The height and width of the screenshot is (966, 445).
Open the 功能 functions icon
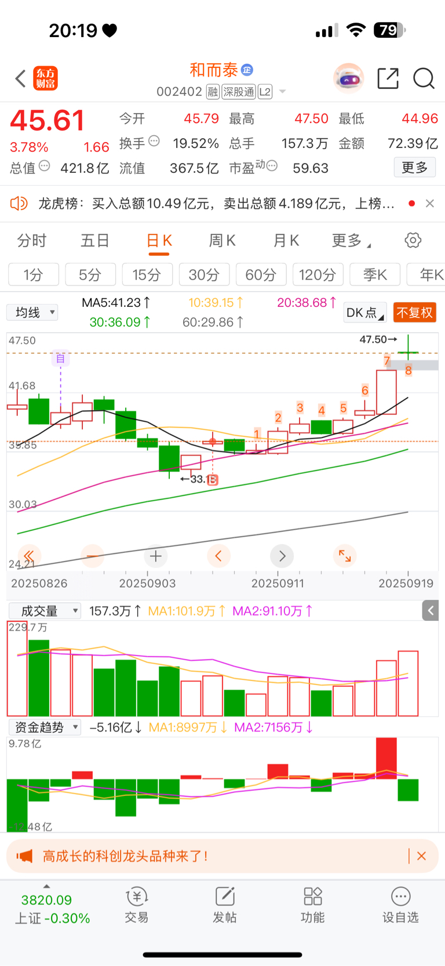tap(313, 906)
